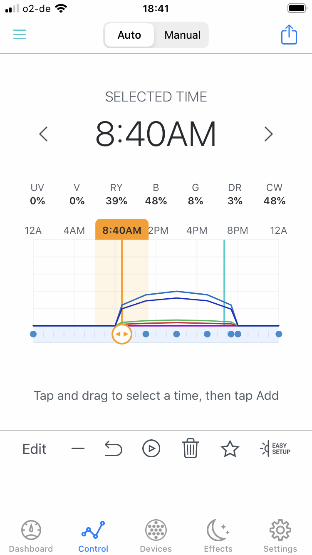The height and width of the screenshot is (555, 312).
Task: Go to previous time with left chevron
Action: pyautogui.click(x=43, y=134)
